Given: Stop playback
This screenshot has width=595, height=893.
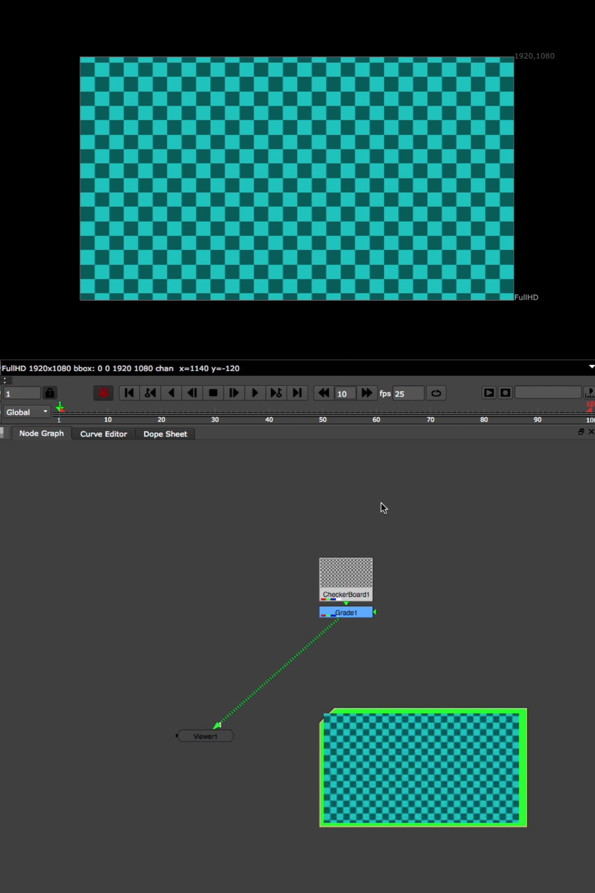Looking at the screenshot, I should [213, 393].
